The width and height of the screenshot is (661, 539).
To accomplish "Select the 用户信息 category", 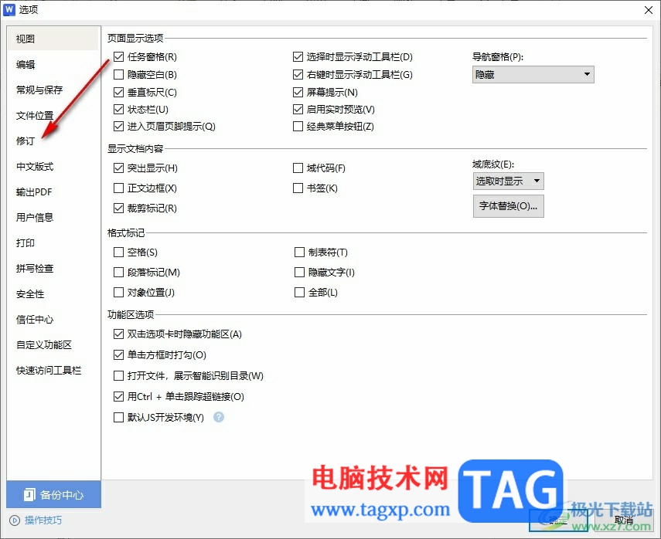I will tap(53, 217).
